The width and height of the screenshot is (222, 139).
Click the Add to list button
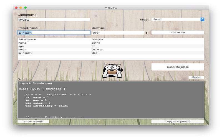[178, 33]
